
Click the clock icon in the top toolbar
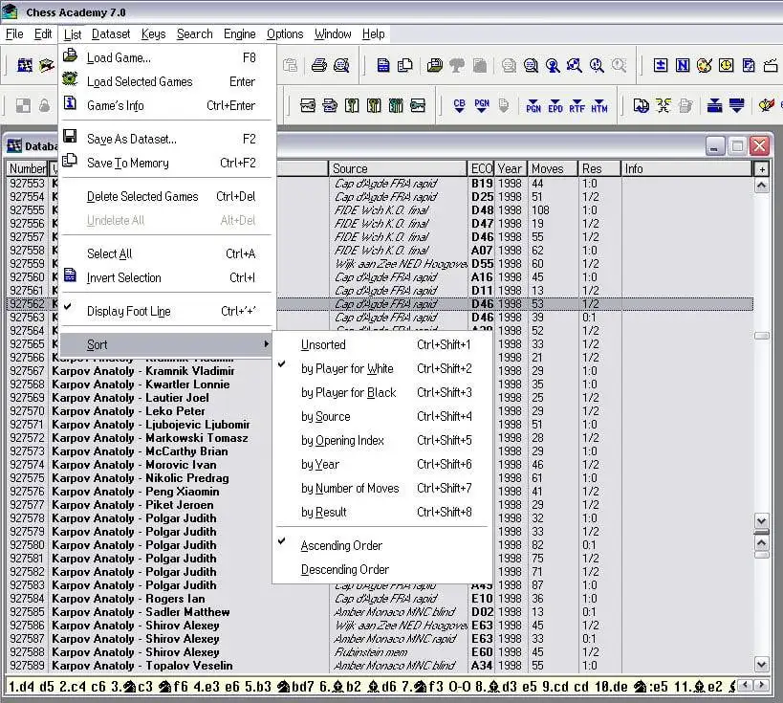click(x=725, y=66)
